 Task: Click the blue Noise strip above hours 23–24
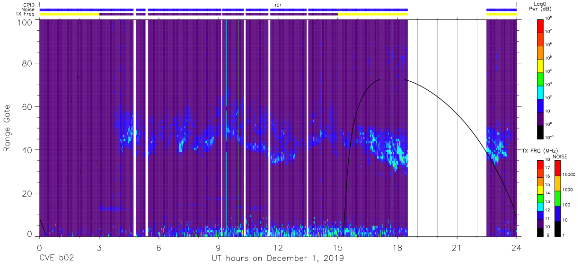pyautogui.click(x=502, y=9)
